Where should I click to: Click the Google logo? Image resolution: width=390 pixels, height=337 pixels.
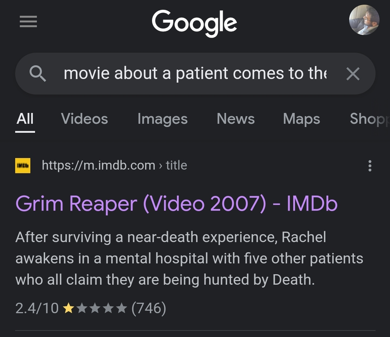(x=194, y=23)
